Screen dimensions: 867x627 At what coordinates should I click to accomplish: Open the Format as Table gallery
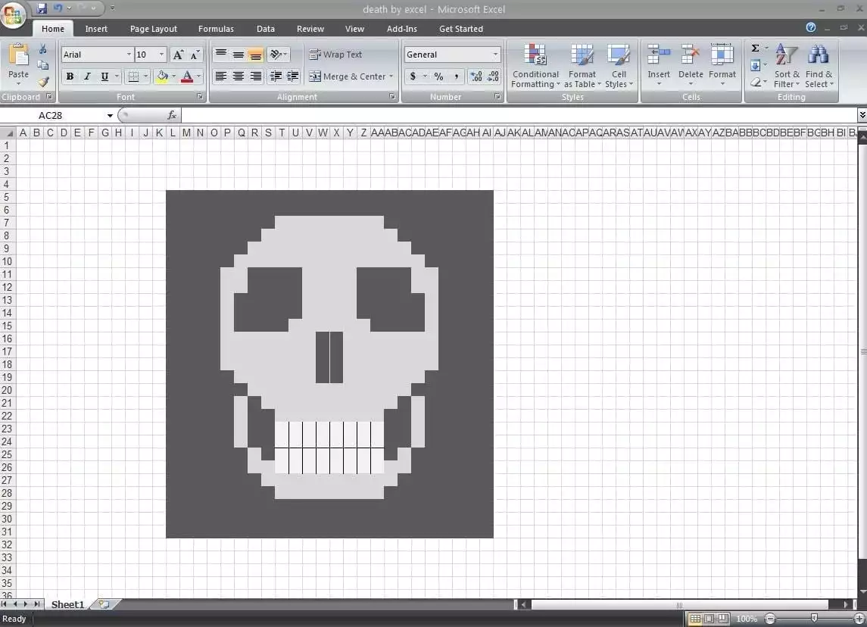(582, 55)
